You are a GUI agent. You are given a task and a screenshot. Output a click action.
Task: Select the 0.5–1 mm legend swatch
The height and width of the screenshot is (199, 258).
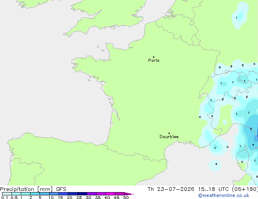point(16,194)
